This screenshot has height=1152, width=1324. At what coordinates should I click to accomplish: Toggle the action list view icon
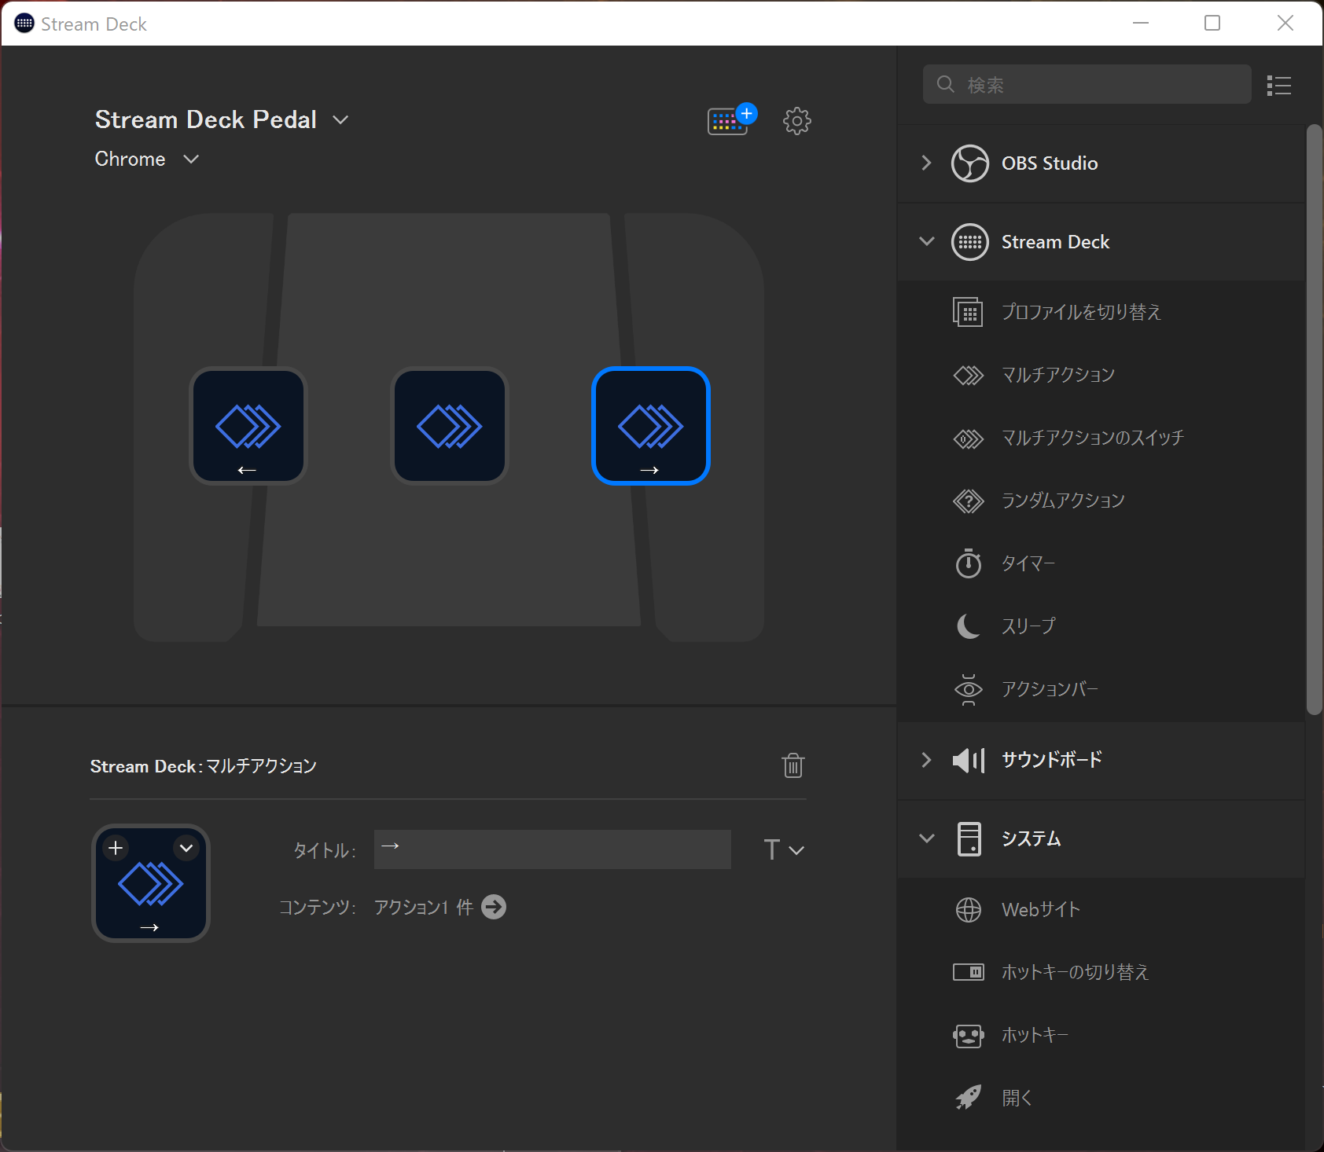pos(1279,85)
